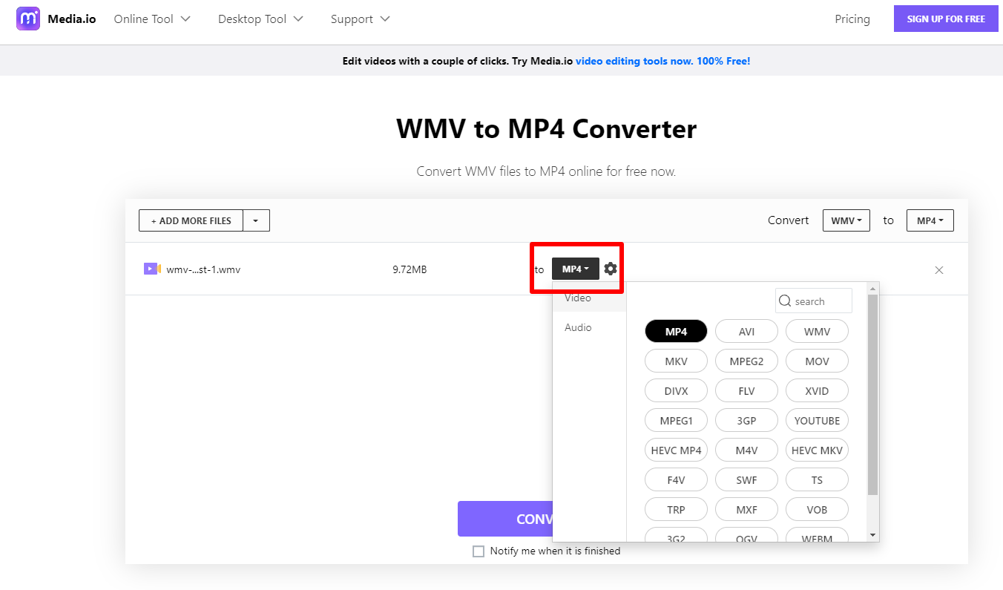Click the Media.io brand name text
Screen dimensions: 1003x590
72,19
